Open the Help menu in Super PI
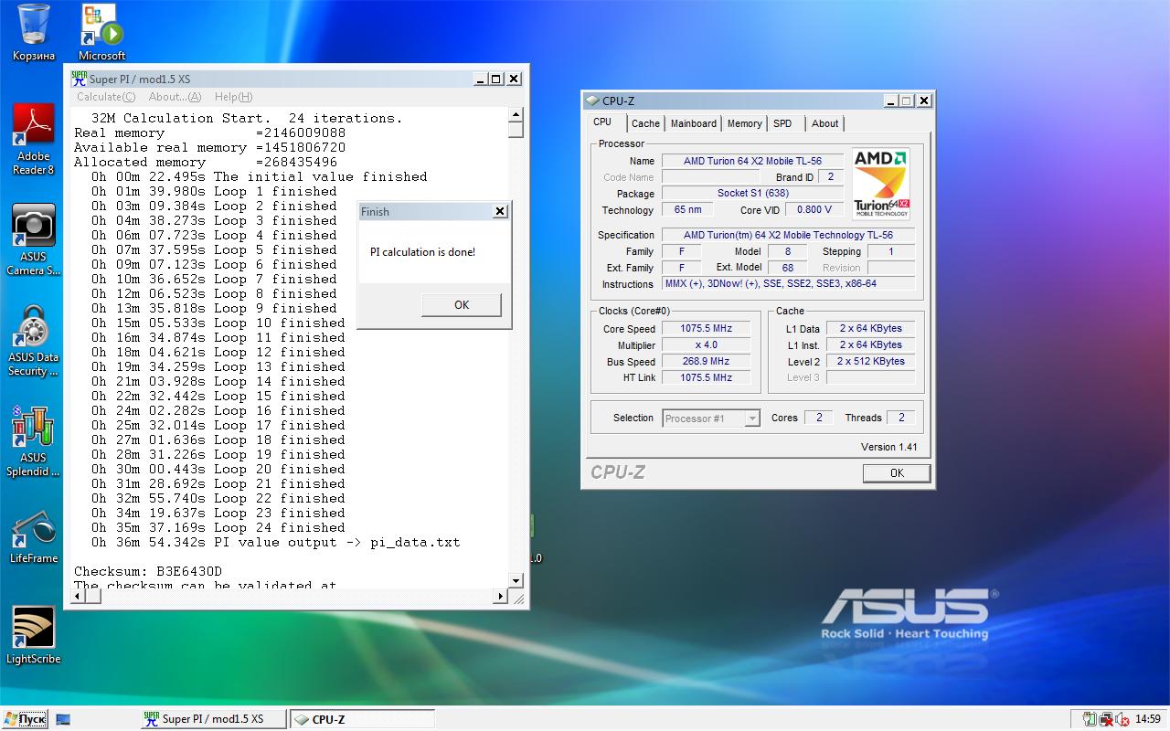 click(233, 97)
